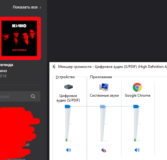
Task: Click the Системные звуки label
Action: point(104,95)
